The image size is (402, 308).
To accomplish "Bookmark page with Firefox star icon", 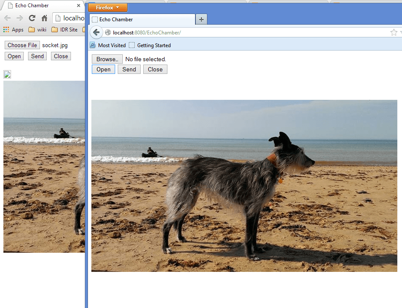I will point(394,32).
